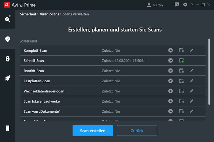The image size is (214, 142).
Task: Open the Privacy lock sidebar icon
Action: point(8,59)
